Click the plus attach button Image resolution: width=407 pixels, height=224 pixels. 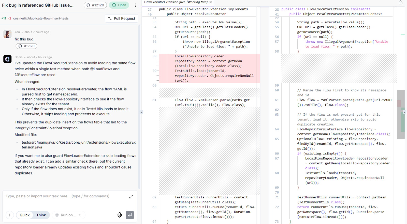[10, 215]
